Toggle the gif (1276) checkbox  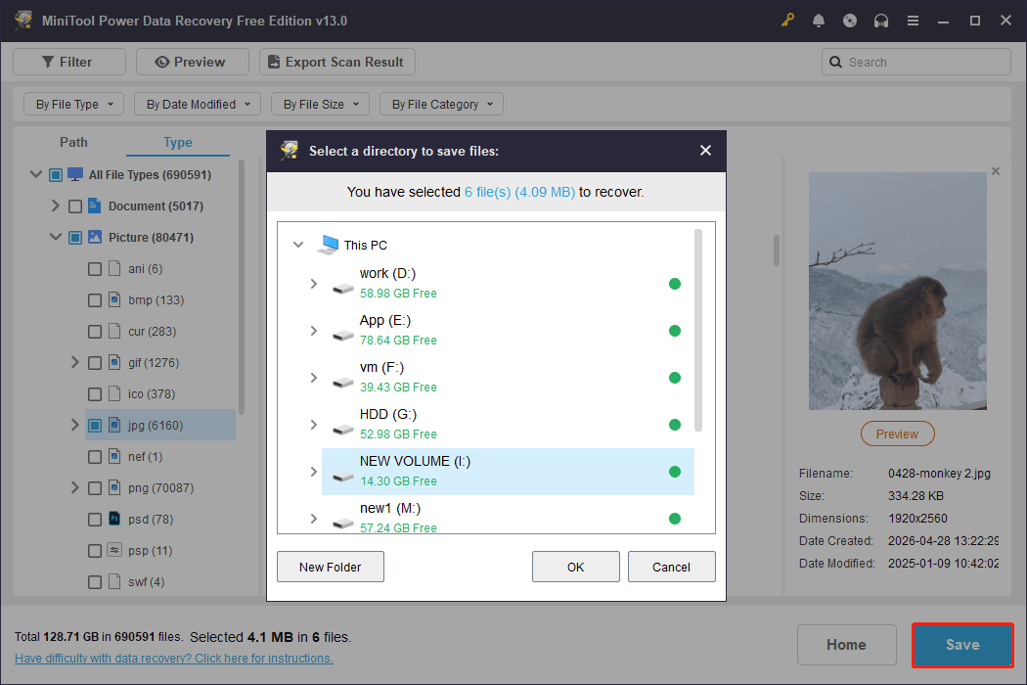(95, 363)
